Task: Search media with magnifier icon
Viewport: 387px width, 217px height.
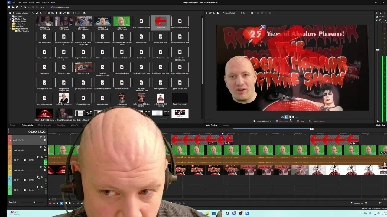Action: tap(75, 13)
